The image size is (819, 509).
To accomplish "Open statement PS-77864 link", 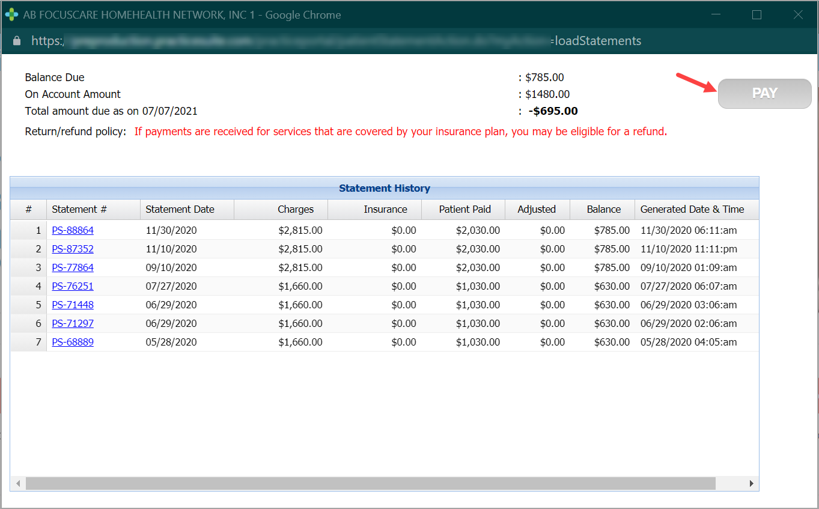I will pos(73,267).
